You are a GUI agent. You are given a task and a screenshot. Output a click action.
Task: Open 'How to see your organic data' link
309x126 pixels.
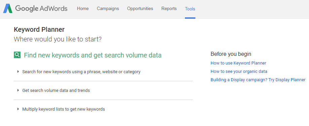pos(239,71)
